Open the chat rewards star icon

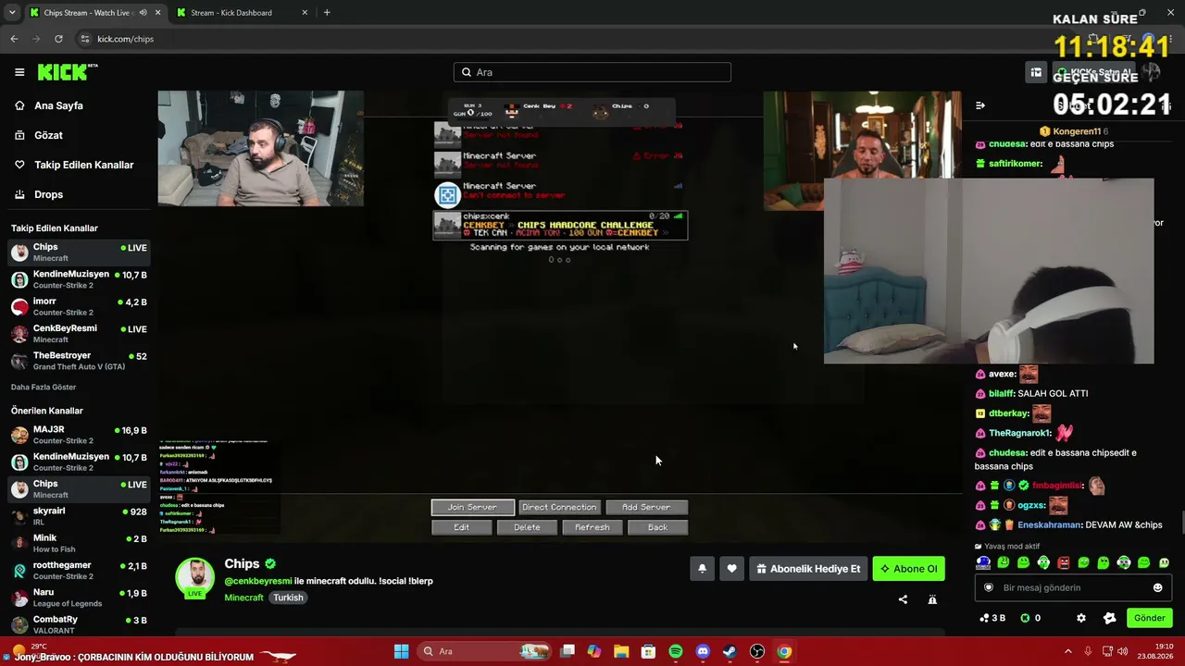click(x=1110, y=618)
